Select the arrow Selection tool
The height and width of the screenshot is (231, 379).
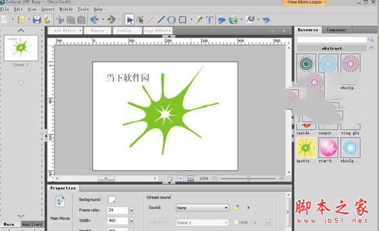pyautogui.click(x=130, y=20)
